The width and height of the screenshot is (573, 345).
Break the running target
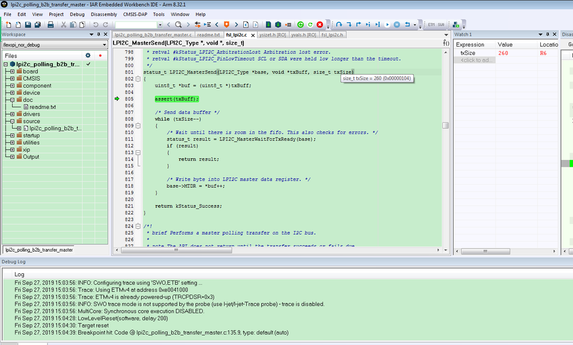pyautogui.click(x=397, y=25)
